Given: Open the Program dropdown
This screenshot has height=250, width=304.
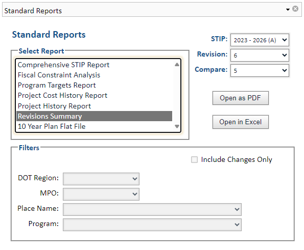Looking at the screenshot, I should (152, 225).
